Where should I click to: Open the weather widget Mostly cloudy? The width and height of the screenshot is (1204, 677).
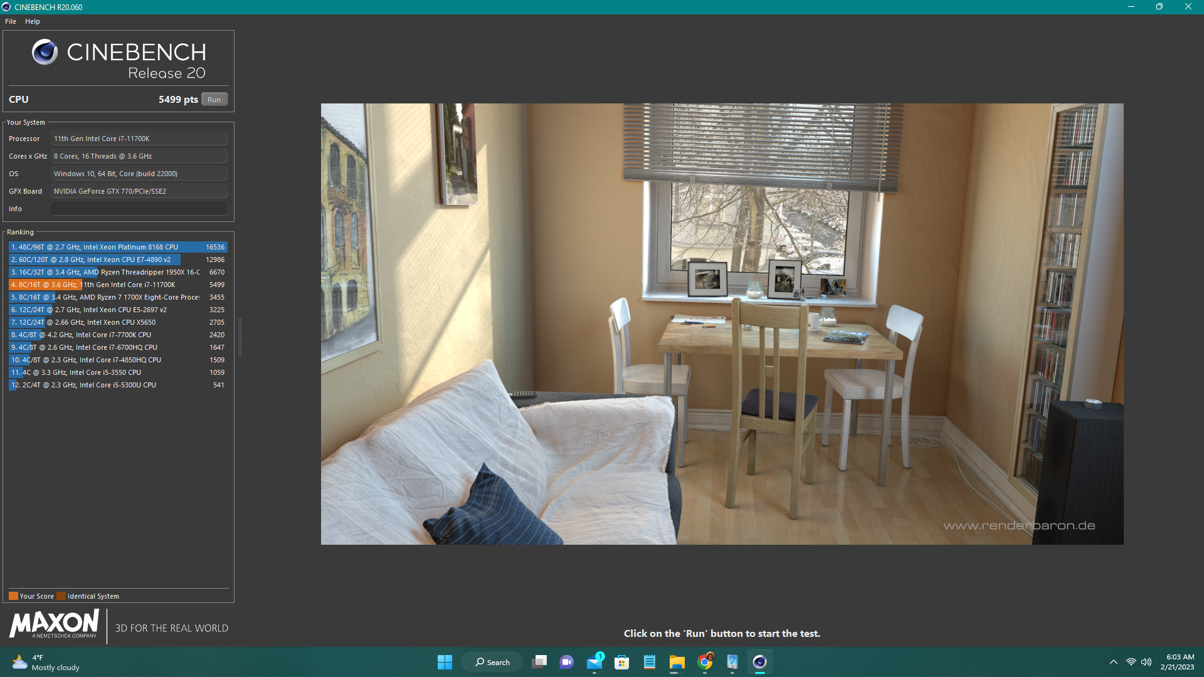pyautogui.click(x=46, y=662)
